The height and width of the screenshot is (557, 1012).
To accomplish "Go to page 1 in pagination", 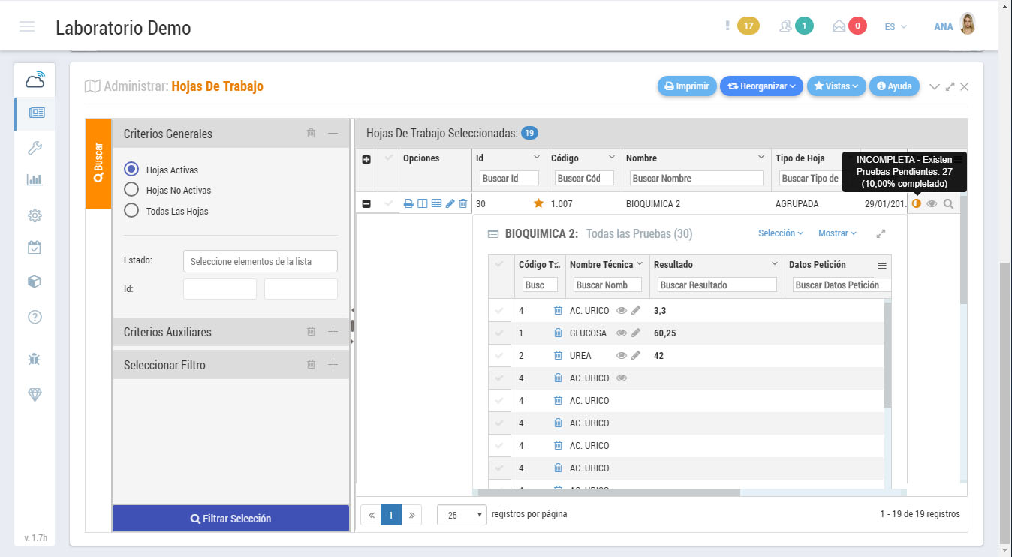I will [391, 515].
